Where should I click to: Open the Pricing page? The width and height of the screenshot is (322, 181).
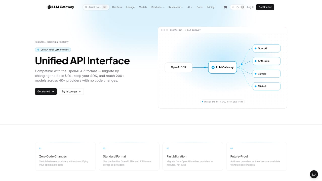211,7
